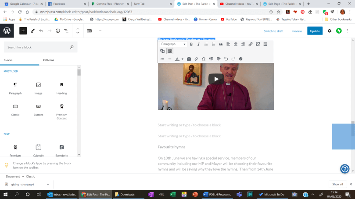Viewport: 355px width, 199px height.
Task: Toggle bold formatting in Classic toolbar
Action: click(x=191, y=44)
